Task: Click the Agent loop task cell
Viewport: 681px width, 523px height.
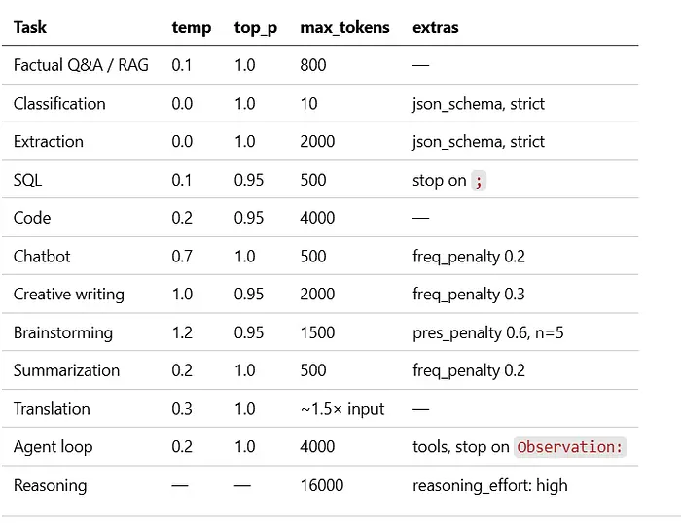Action: click(52, 447)
